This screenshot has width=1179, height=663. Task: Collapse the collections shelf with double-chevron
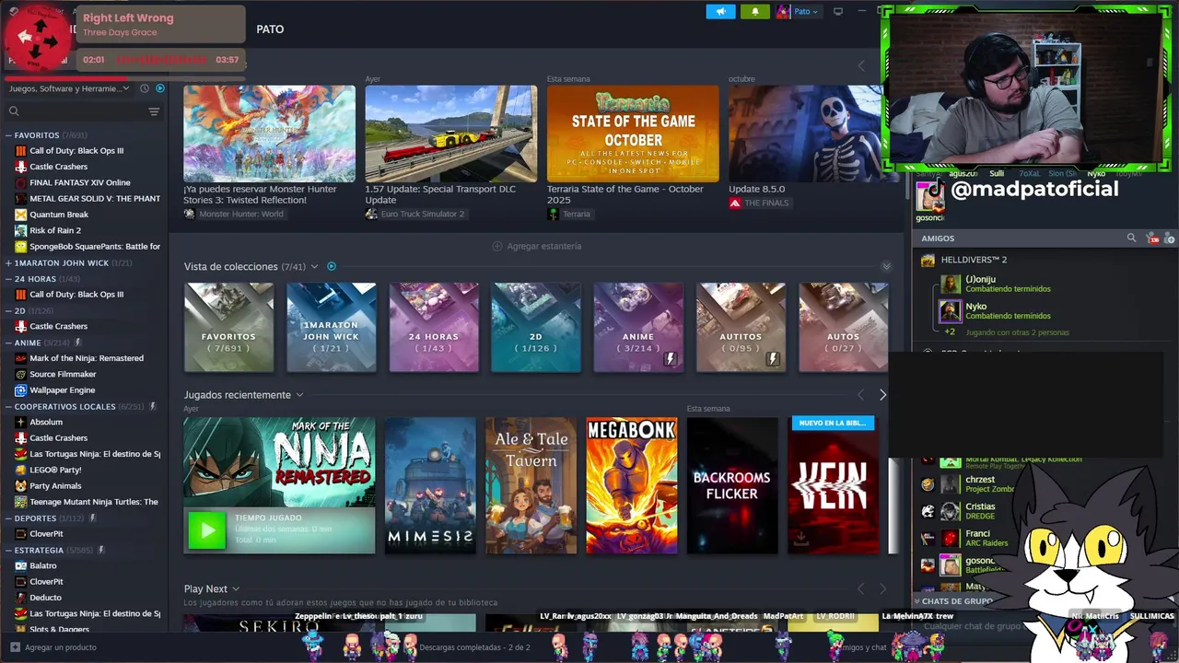pyautogui.click(x=886, y=266)
